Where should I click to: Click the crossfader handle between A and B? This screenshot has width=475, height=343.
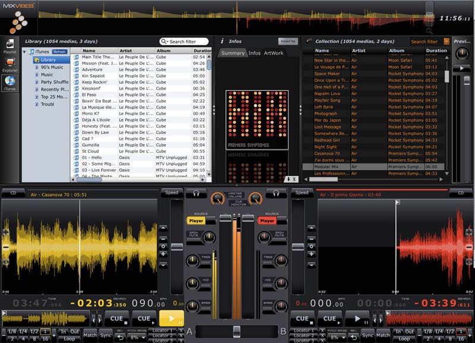[x=236, y=331]
